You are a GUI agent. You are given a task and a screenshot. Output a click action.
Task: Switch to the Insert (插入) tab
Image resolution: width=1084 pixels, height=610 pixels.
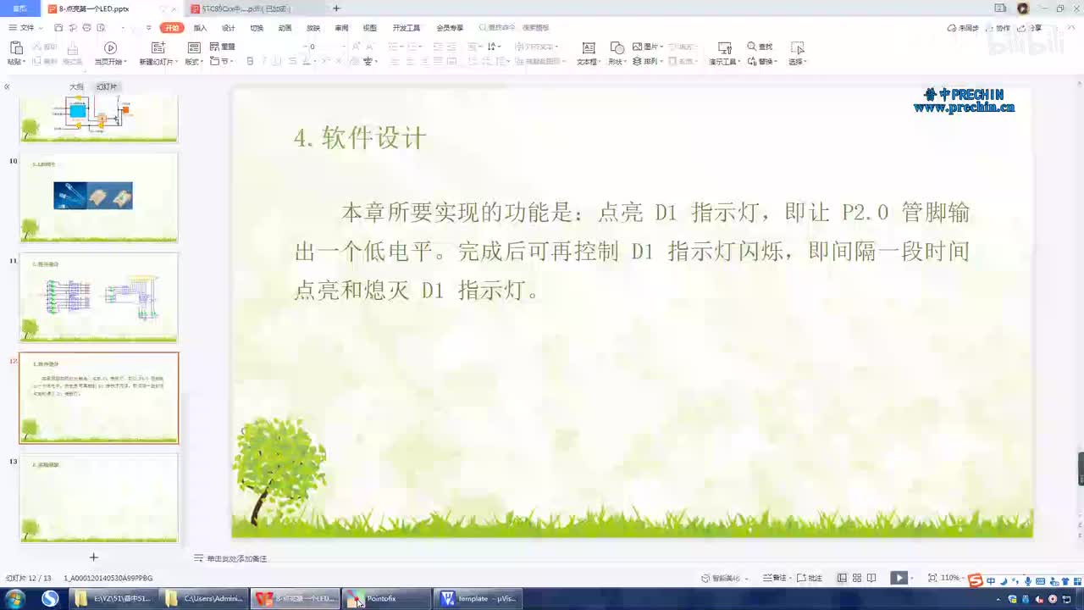pyautogui.click(x=201, y=28)
